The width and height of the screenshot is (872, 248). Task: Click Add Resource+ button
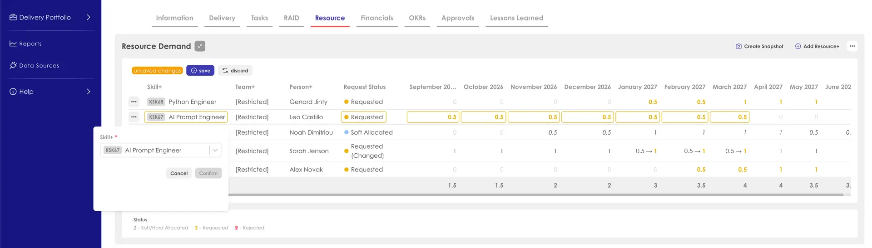(x=817, y=46)
